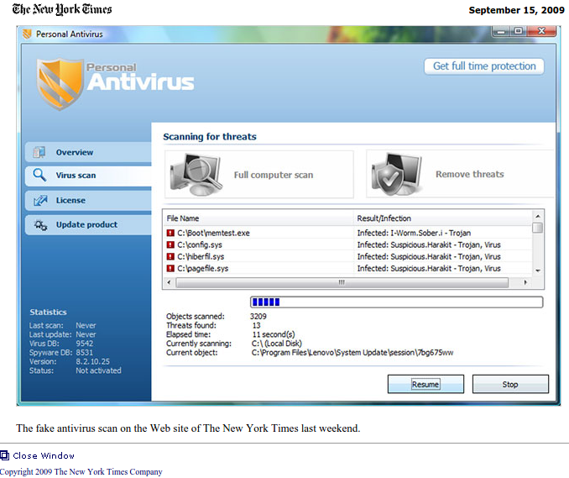
Task: Maximize the Personal Antivirus window
Action: click(519, 32)
